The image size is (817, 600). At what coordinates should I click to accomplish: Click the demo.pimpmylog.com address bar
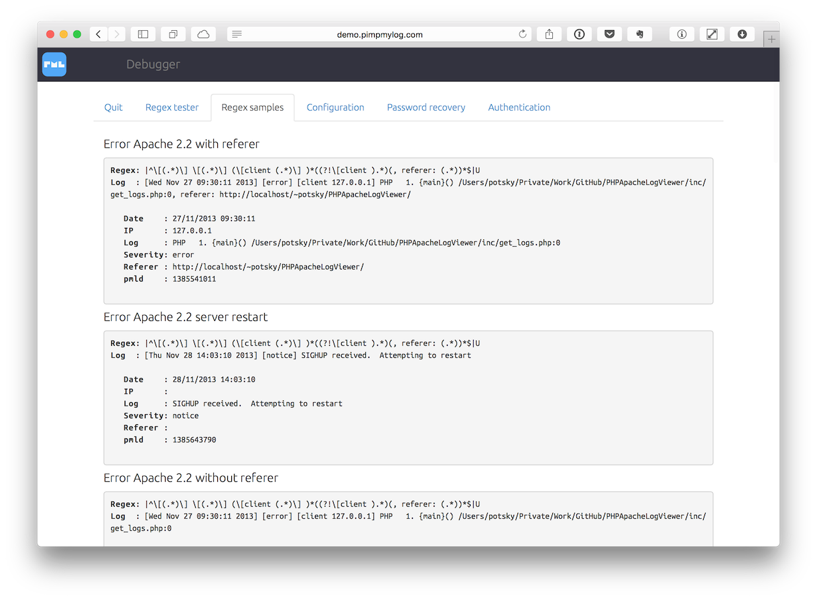[x=379, y=34]
